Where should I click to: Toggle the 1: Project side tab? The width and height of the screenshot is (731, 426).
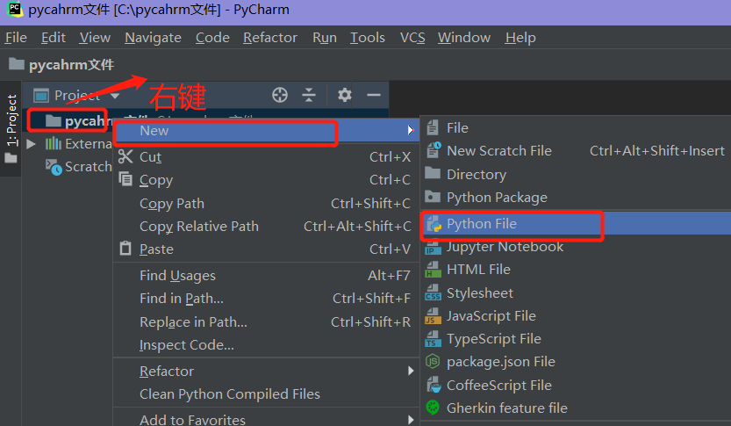[11, 128]
